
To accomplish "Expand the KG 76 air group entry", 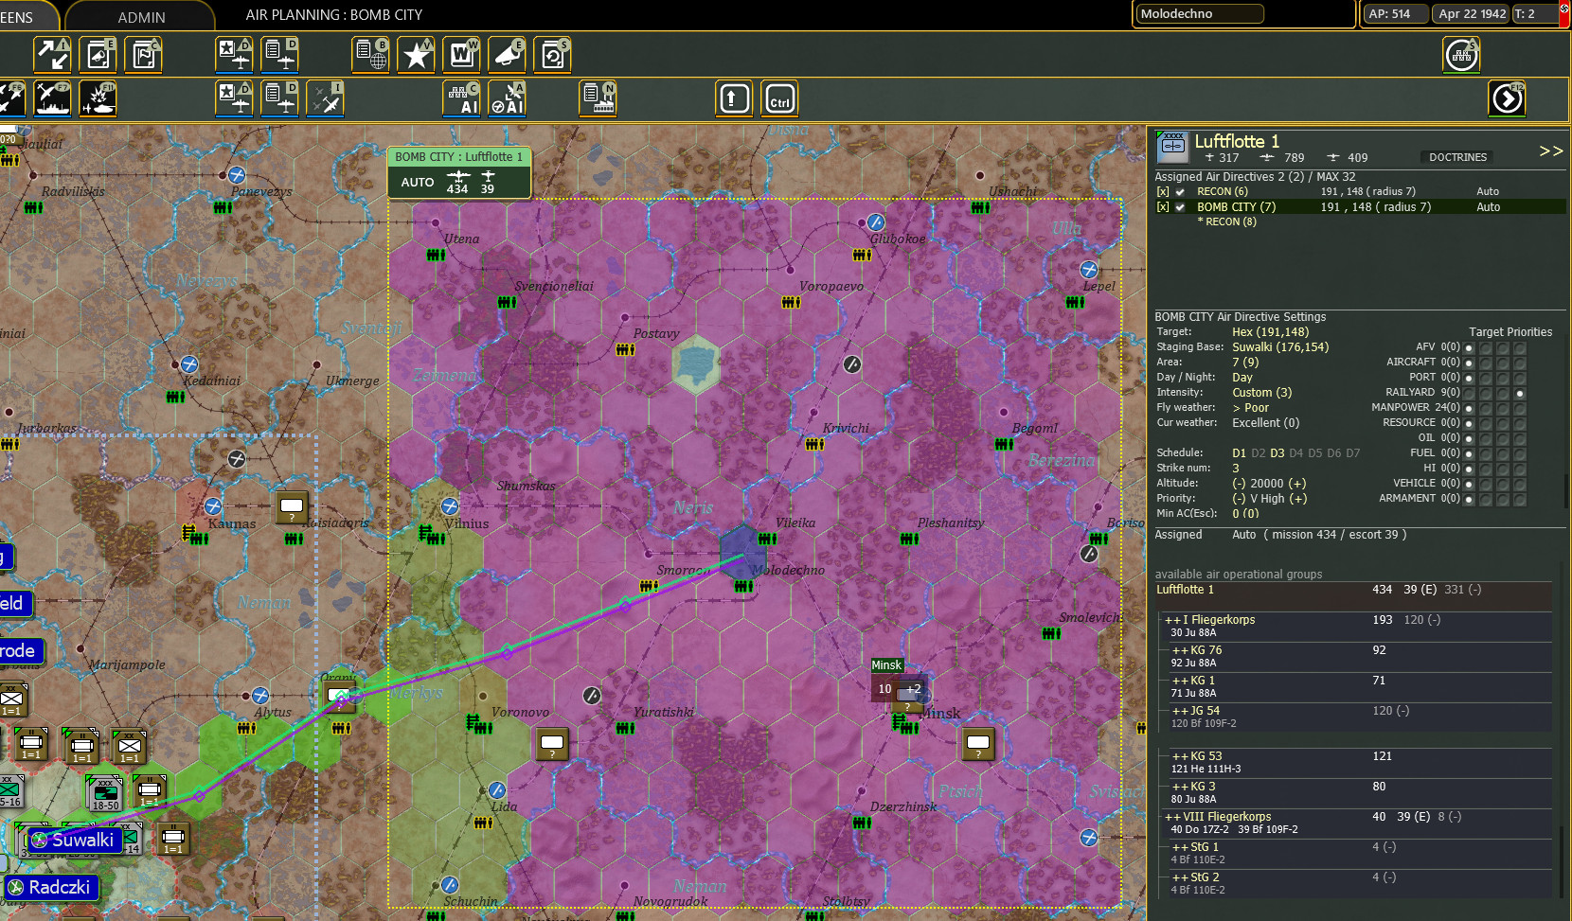I will [1197, 650].
